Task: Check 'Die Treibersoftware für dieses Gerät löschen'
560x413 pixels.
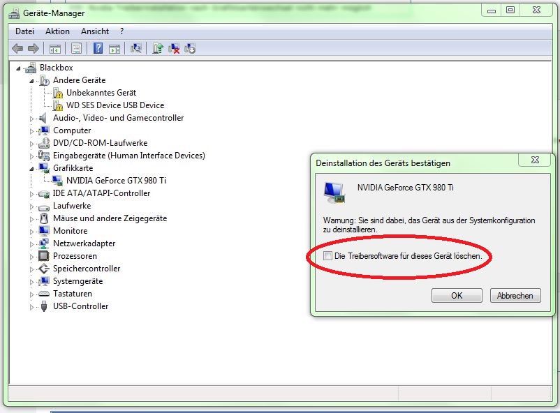Action: coord(327,255)
